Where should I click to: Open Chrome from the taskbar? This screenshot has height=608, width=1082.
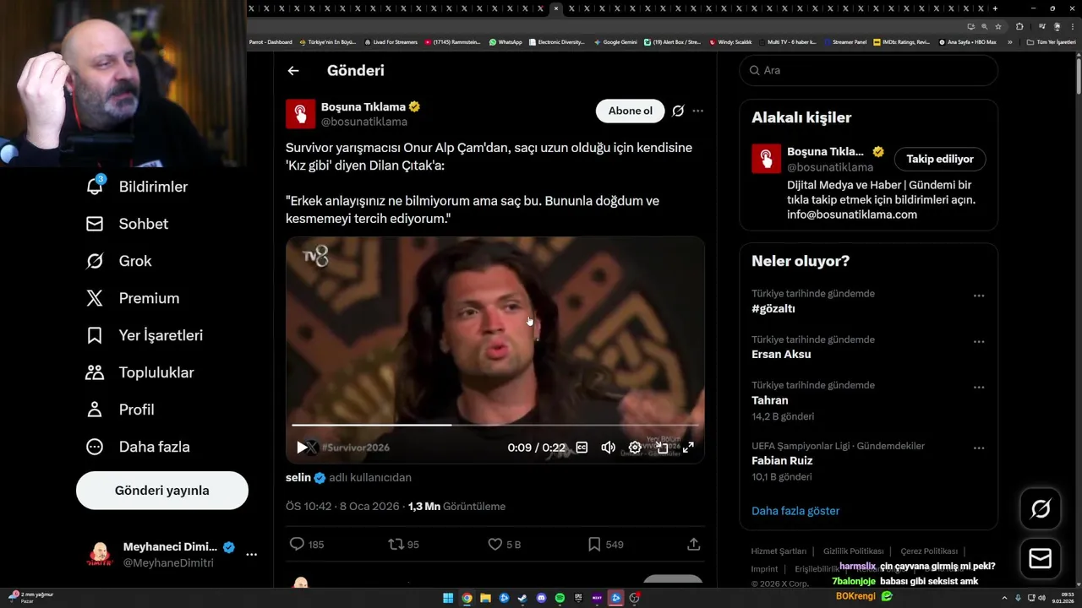(x=467, y=598)
